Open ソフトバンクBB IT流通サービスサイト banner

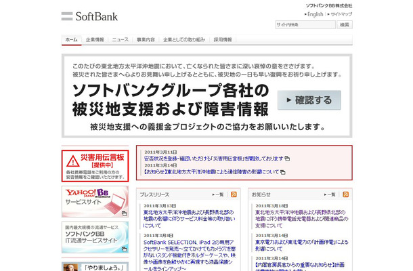tap(95, 237)
